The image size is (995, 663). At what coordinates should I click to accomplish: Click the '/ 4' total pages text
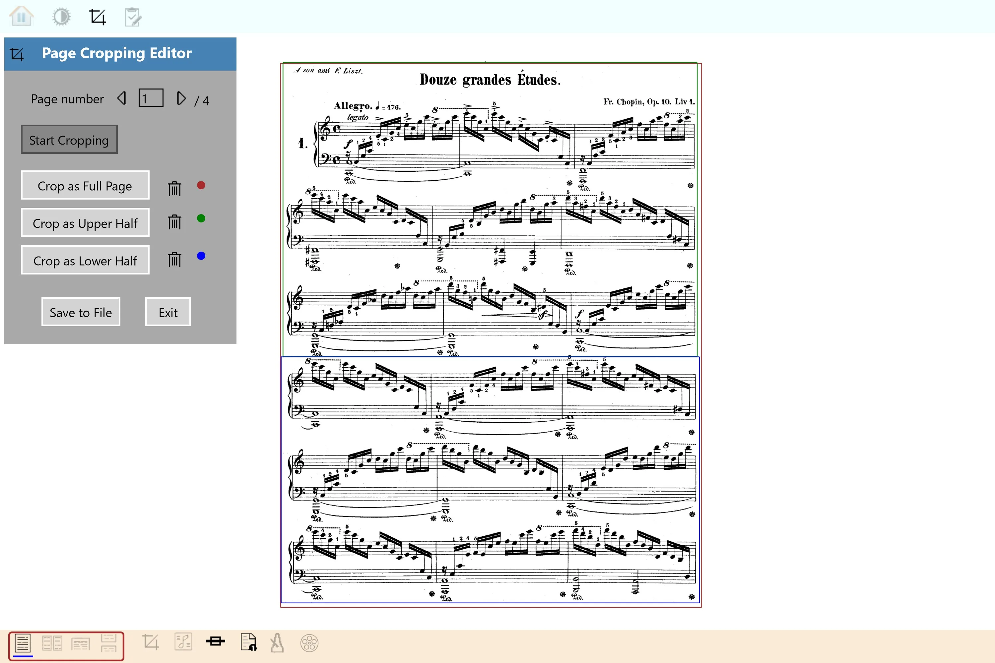[x=202, y=101]
